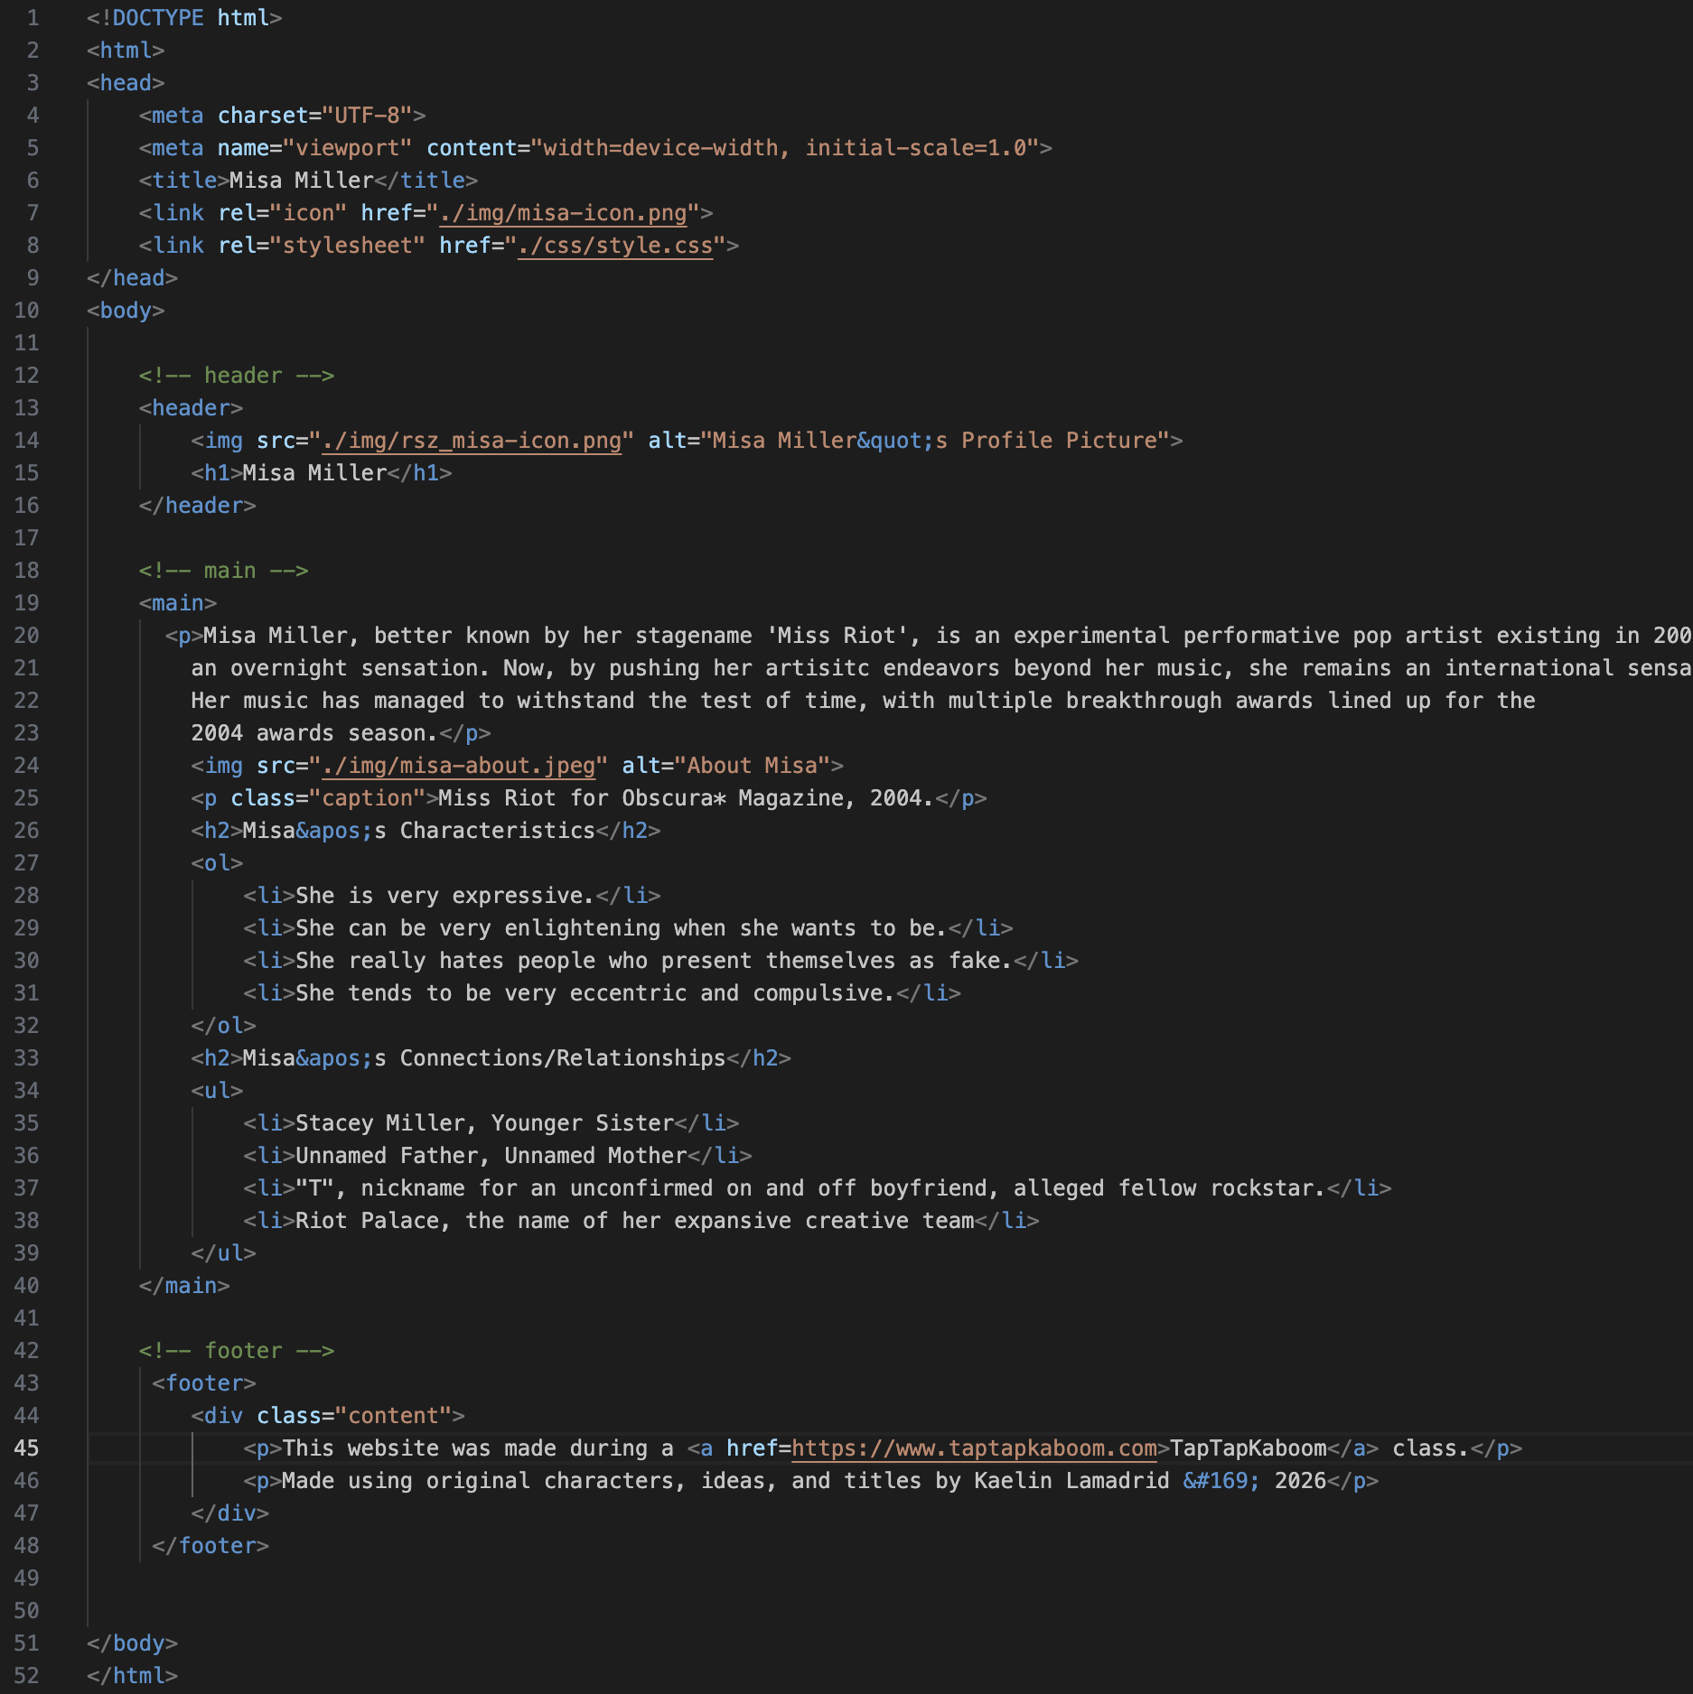Place cursor on the opening body tag

click(126, 311)
